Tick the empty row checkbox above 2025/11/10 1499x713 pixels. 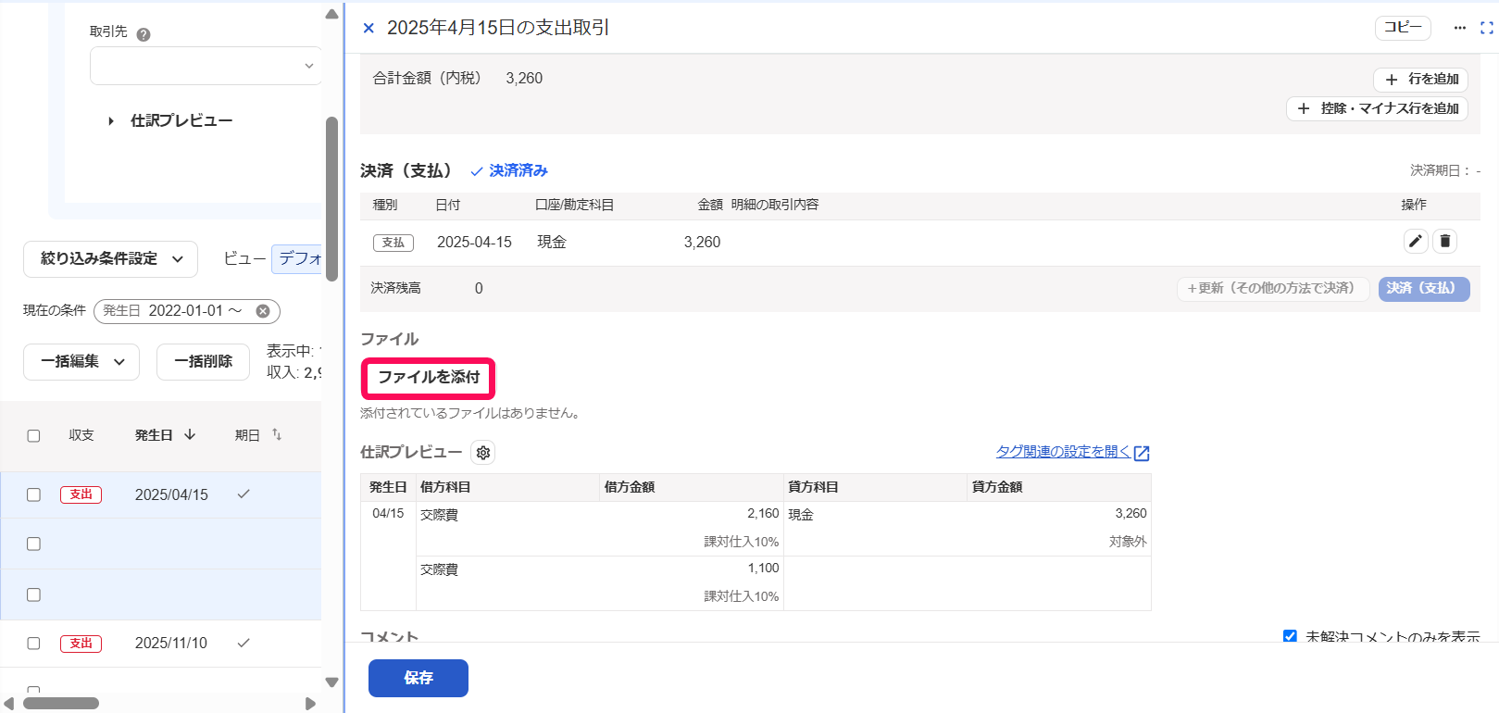[x=33, y=594]
